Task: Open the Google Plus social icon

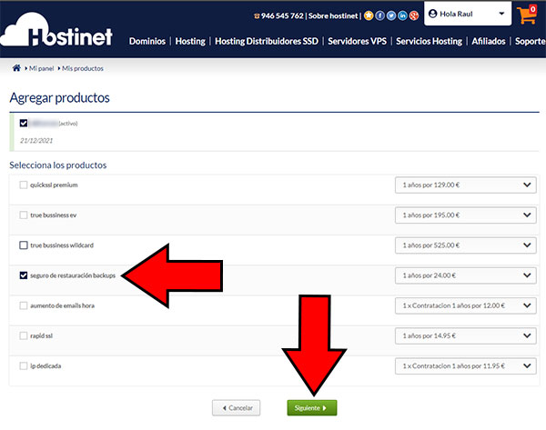Action: tap(414, 15)
